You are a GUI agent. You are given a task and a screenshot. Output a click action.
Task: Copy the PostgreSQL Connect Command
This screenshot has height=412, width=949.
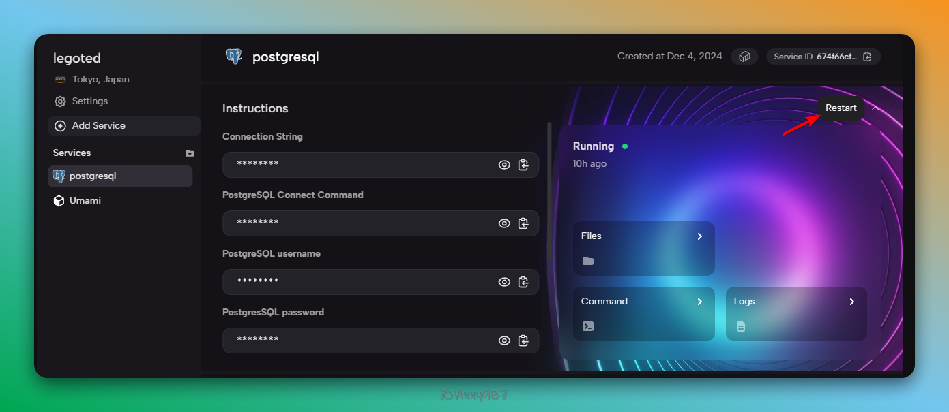click(523, 223)
